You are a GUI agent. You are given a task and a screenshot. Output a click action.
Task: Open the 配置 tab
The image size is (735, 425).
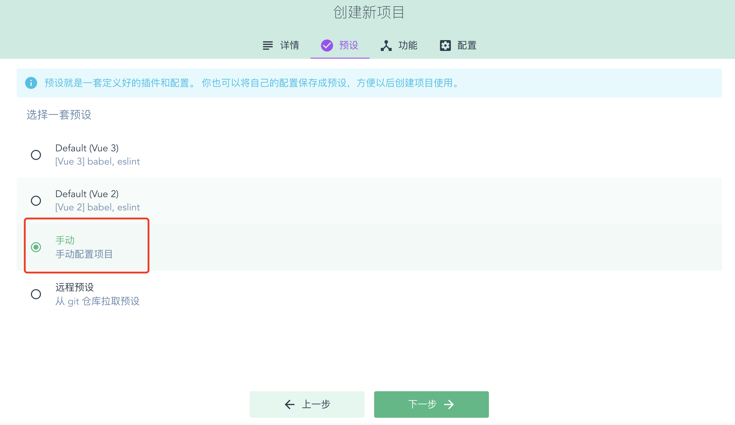467,46
